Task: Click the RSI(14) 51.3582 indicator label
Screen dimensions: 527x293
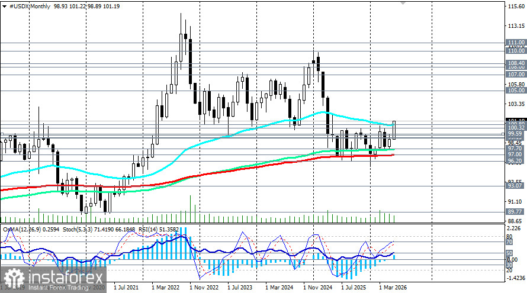Action: click(158, 230)
